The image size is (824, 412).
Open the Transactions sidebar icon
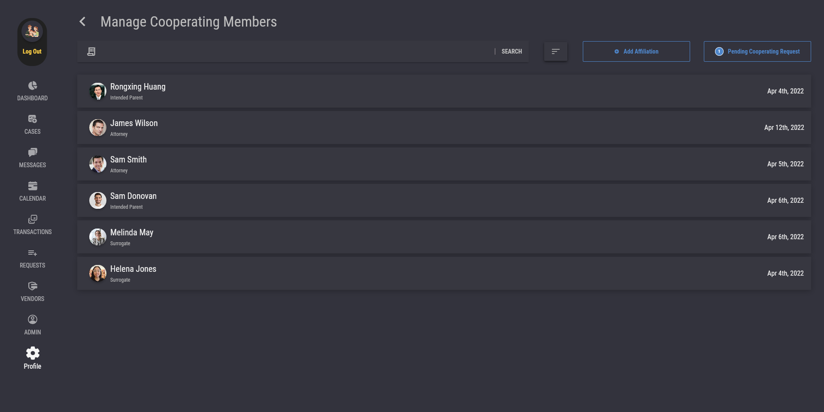pos(33,220)
